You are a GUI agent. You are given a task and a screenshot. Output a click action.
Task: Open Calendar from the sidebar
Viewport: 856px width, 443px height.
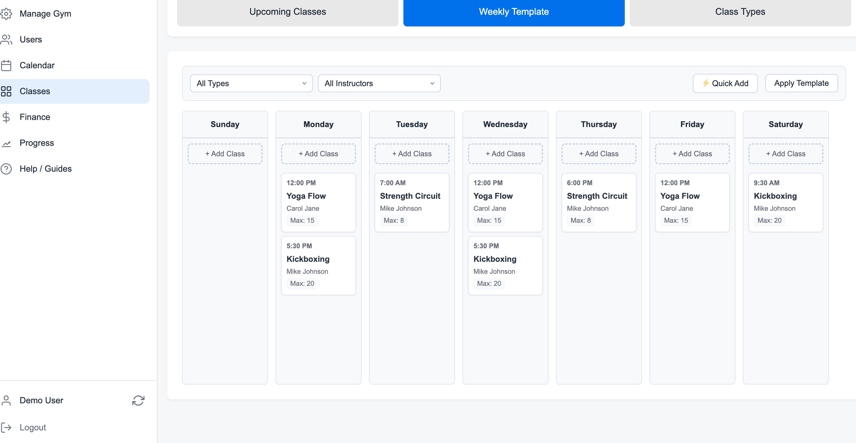pos(75,65)
